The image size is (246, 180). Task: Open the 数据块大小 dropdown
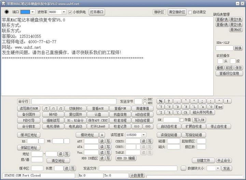pyautogui.click(x=218, y=168)
